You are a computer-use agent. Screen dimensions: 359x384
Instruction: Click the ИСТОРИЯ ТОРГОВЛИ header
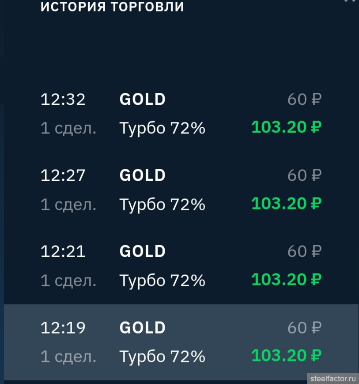pyautogui.click(x=112, y=7)
